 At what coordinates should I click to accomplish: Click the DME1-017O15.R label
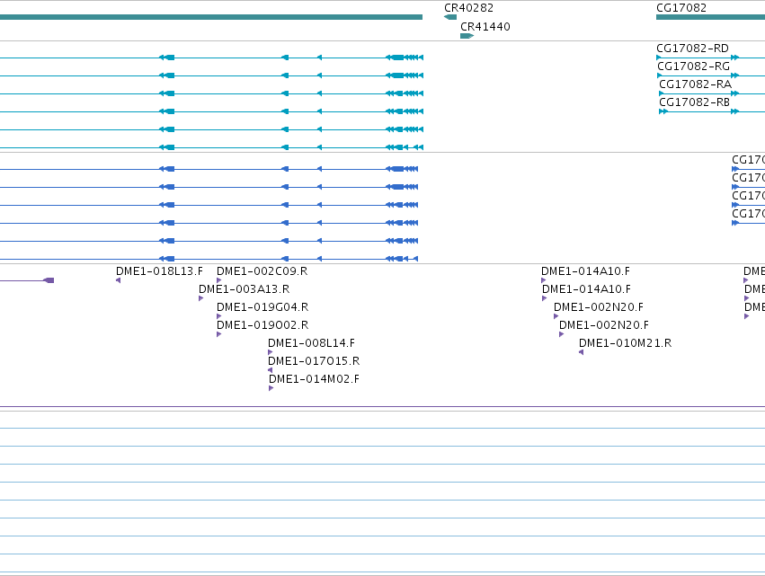(x=314, y=361)
